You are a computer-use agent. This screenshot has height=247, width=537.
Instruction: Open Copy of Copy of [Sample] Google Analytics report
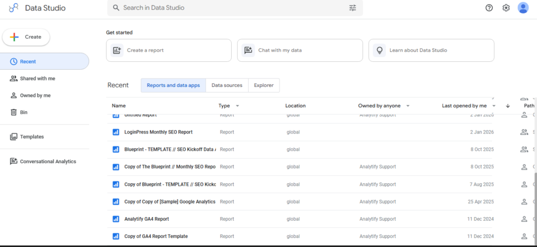170,202
